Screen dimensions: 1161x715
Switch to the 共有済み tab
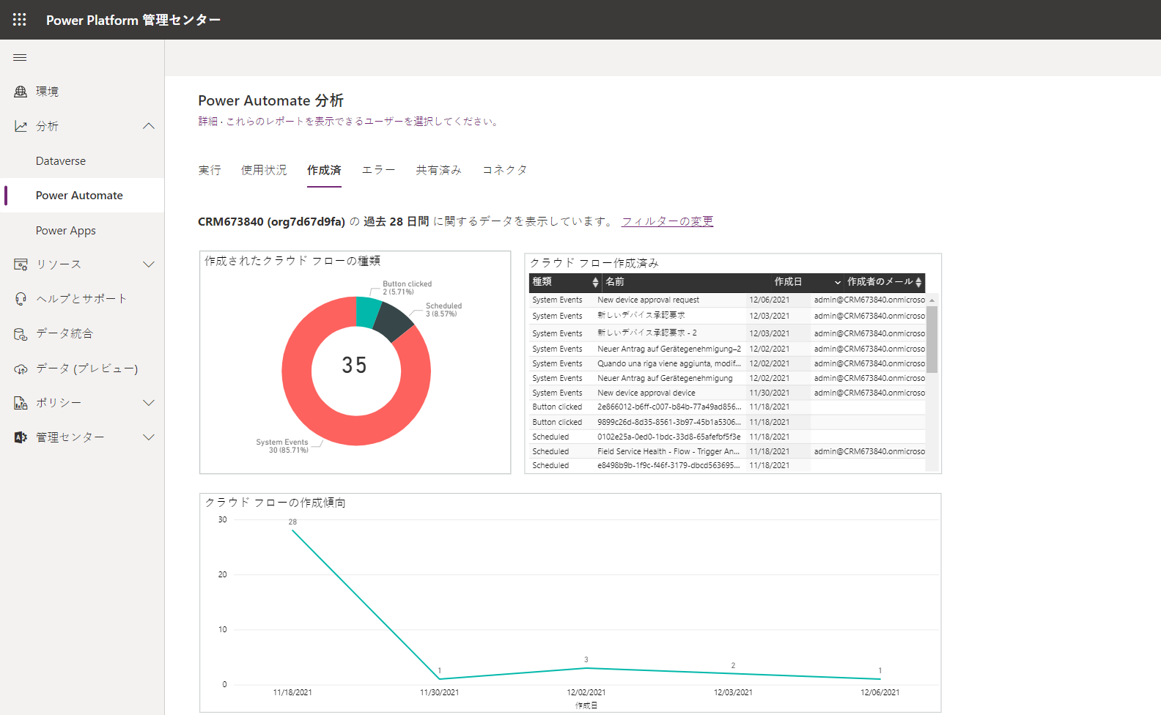pyautogui.click(x=438, y=170)
